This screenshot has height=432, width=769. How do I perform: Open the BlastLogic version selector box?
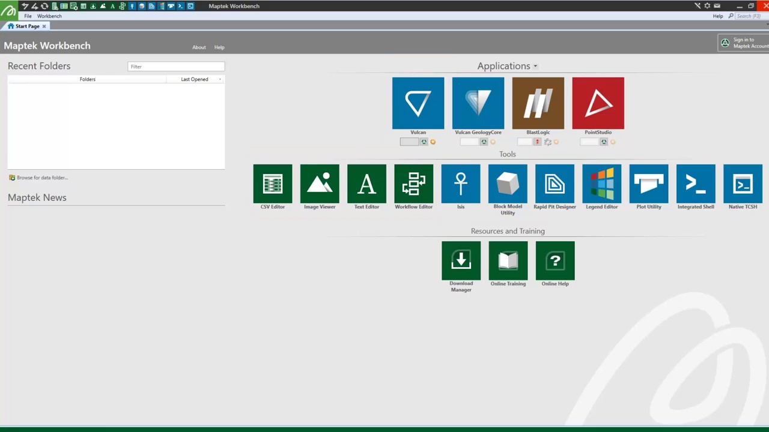tap(525, 142)
